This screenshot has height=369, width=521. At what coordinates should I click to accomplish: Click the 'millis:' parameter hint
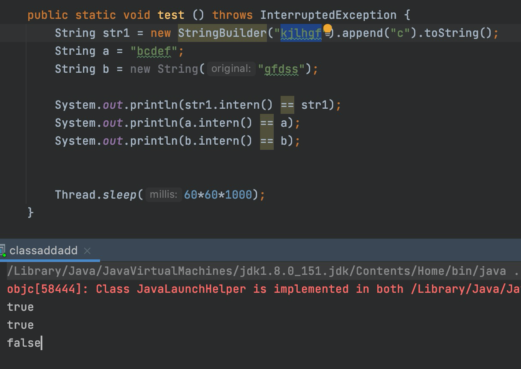(163, 194)
